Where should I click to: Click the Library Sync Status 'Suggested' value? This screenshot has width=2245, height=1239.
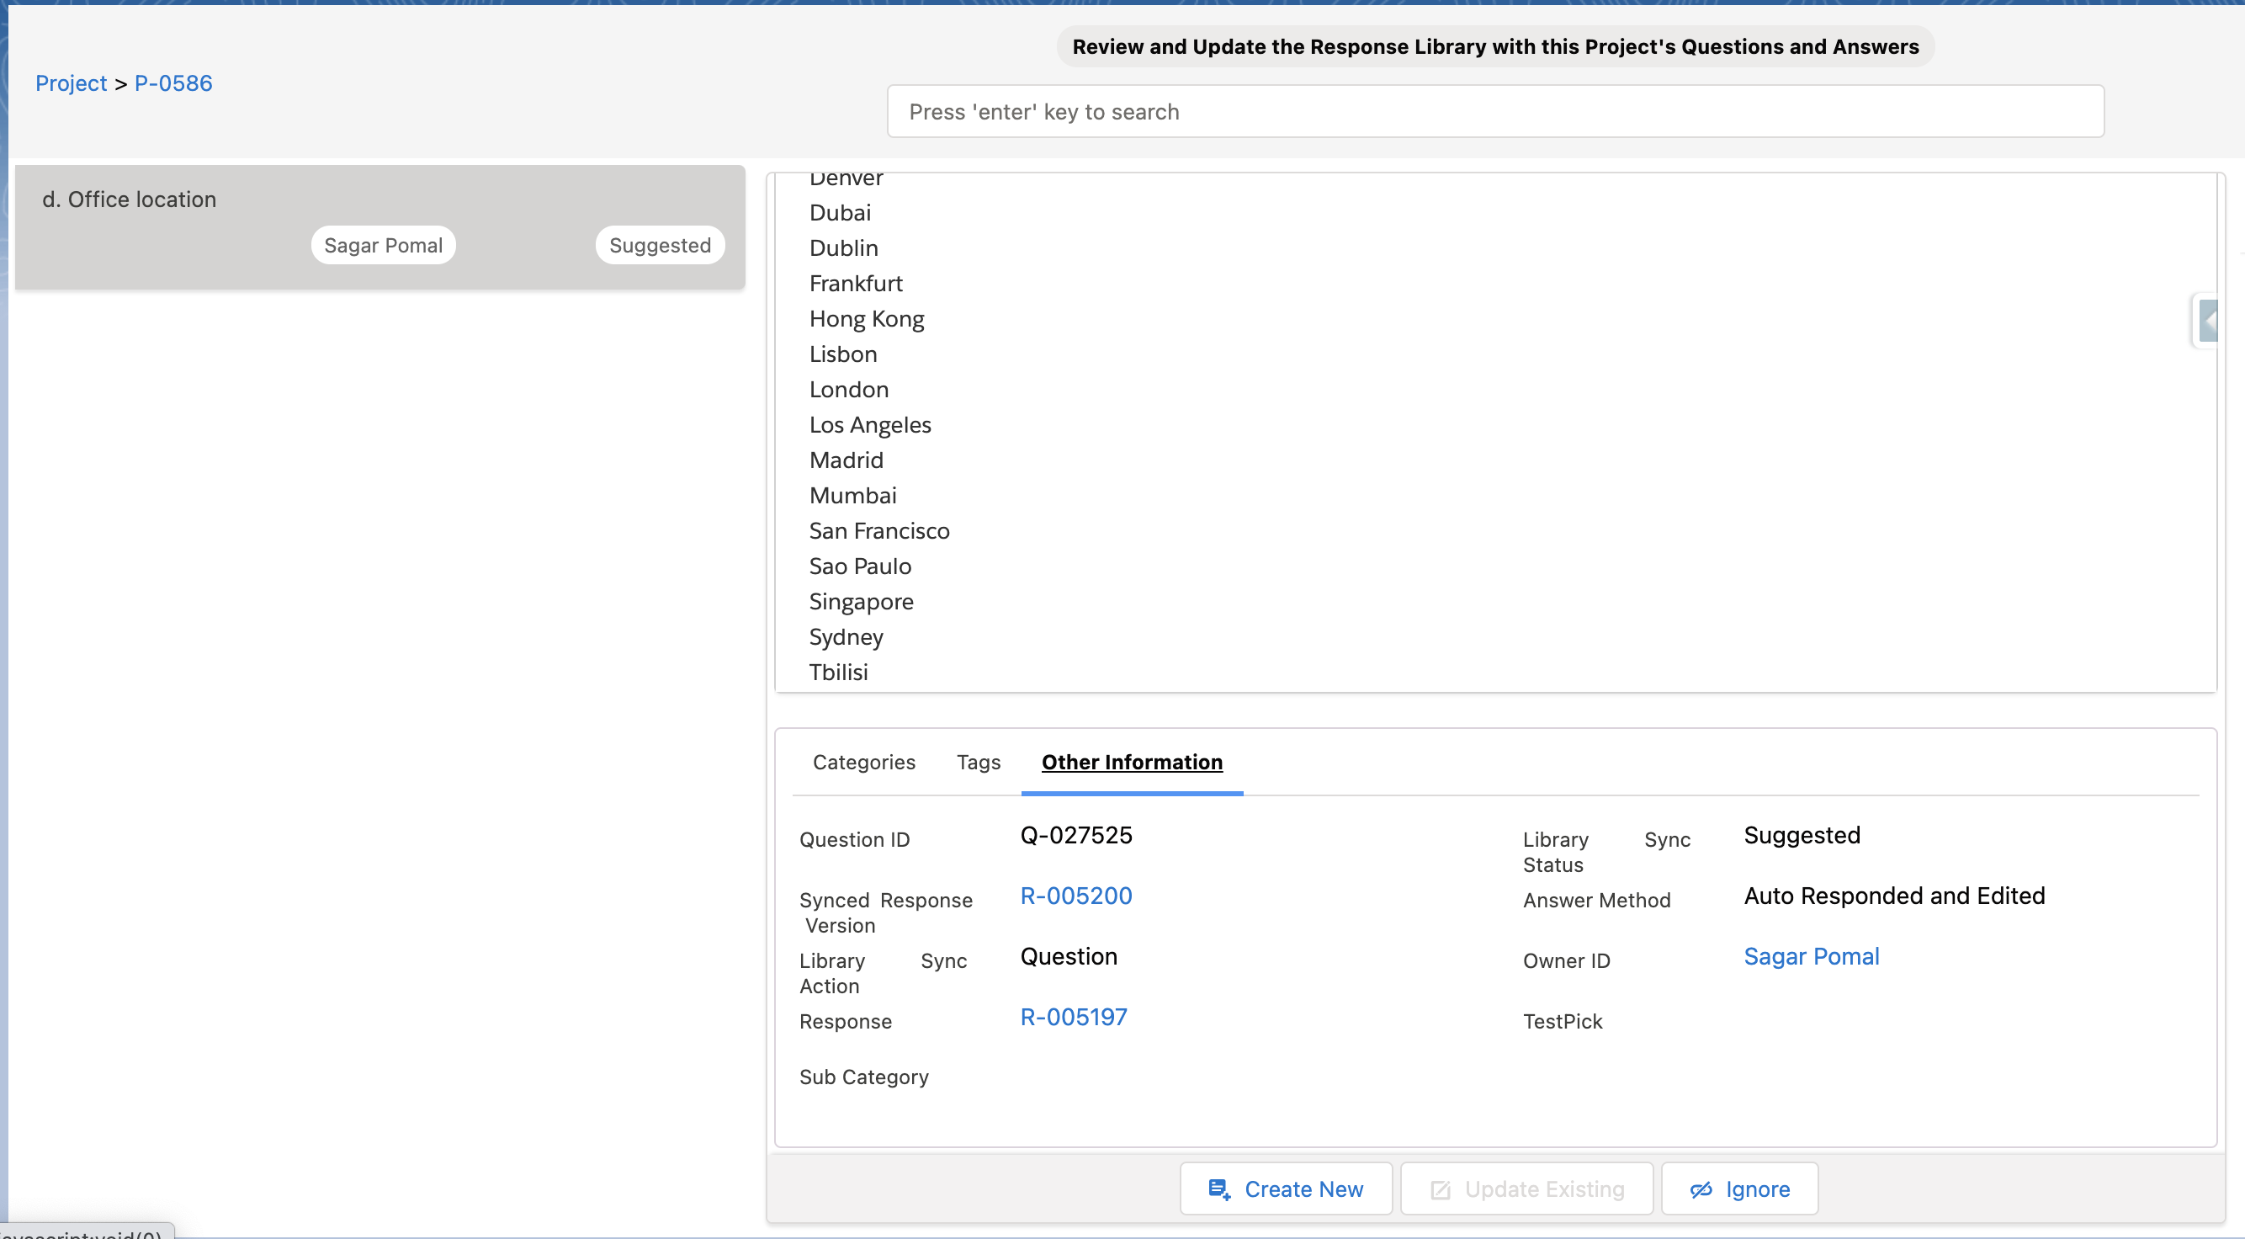[x=1802, y=835]
